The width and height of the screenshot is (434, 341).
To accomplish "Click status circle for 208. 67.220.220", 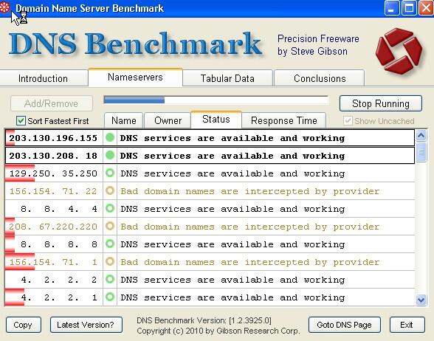I will pyautogui.click(x=110, y=226).
